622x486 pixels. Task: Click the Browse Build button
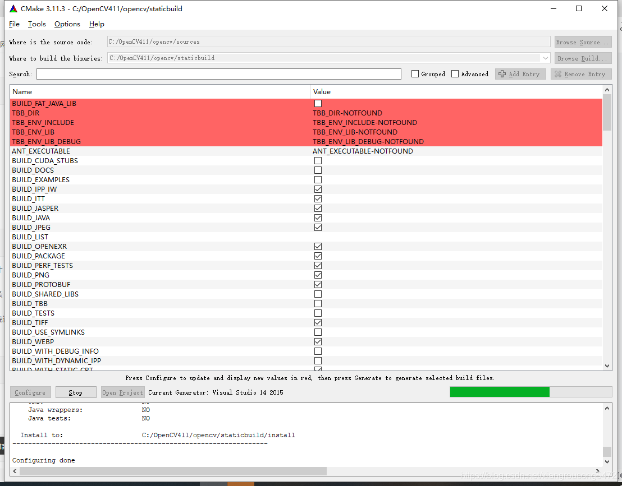583,58
